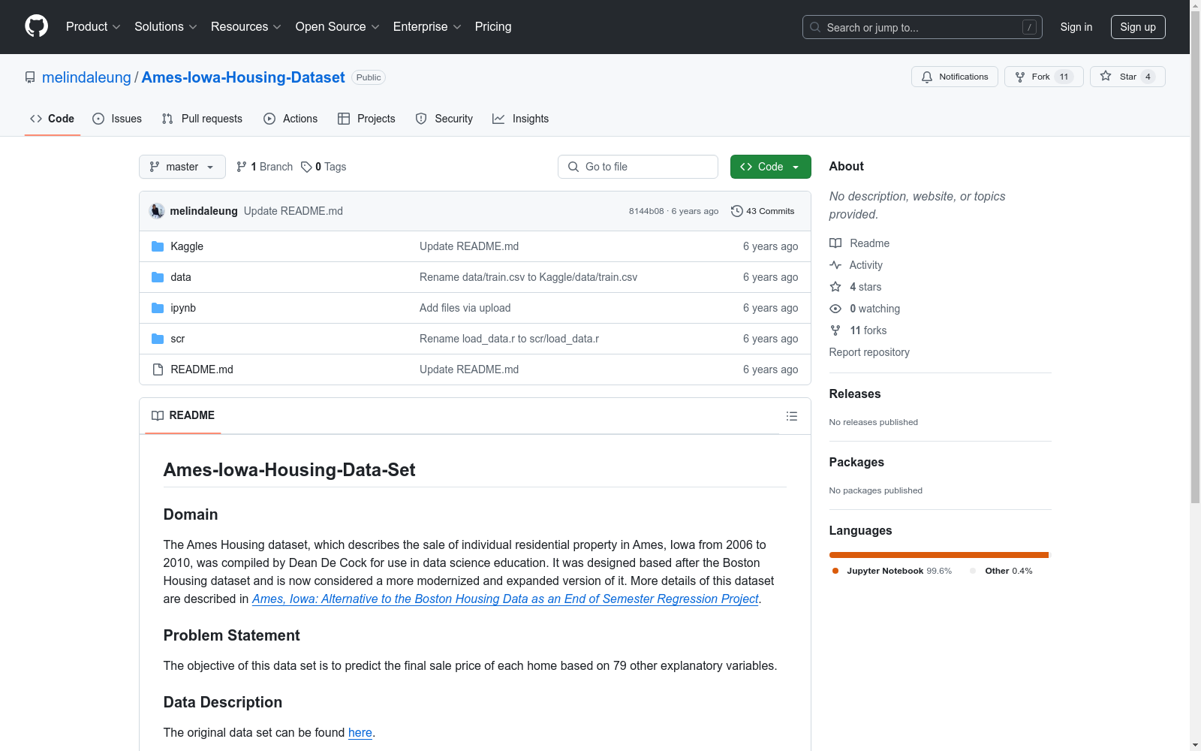The width and height of the screenshot is (1201, 751).
Task: View the 1 Branch link
Action: (x=264, y=167)
